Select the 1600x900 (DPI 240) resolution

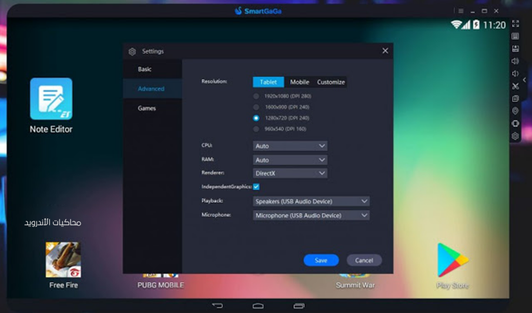tap(256, 107)
